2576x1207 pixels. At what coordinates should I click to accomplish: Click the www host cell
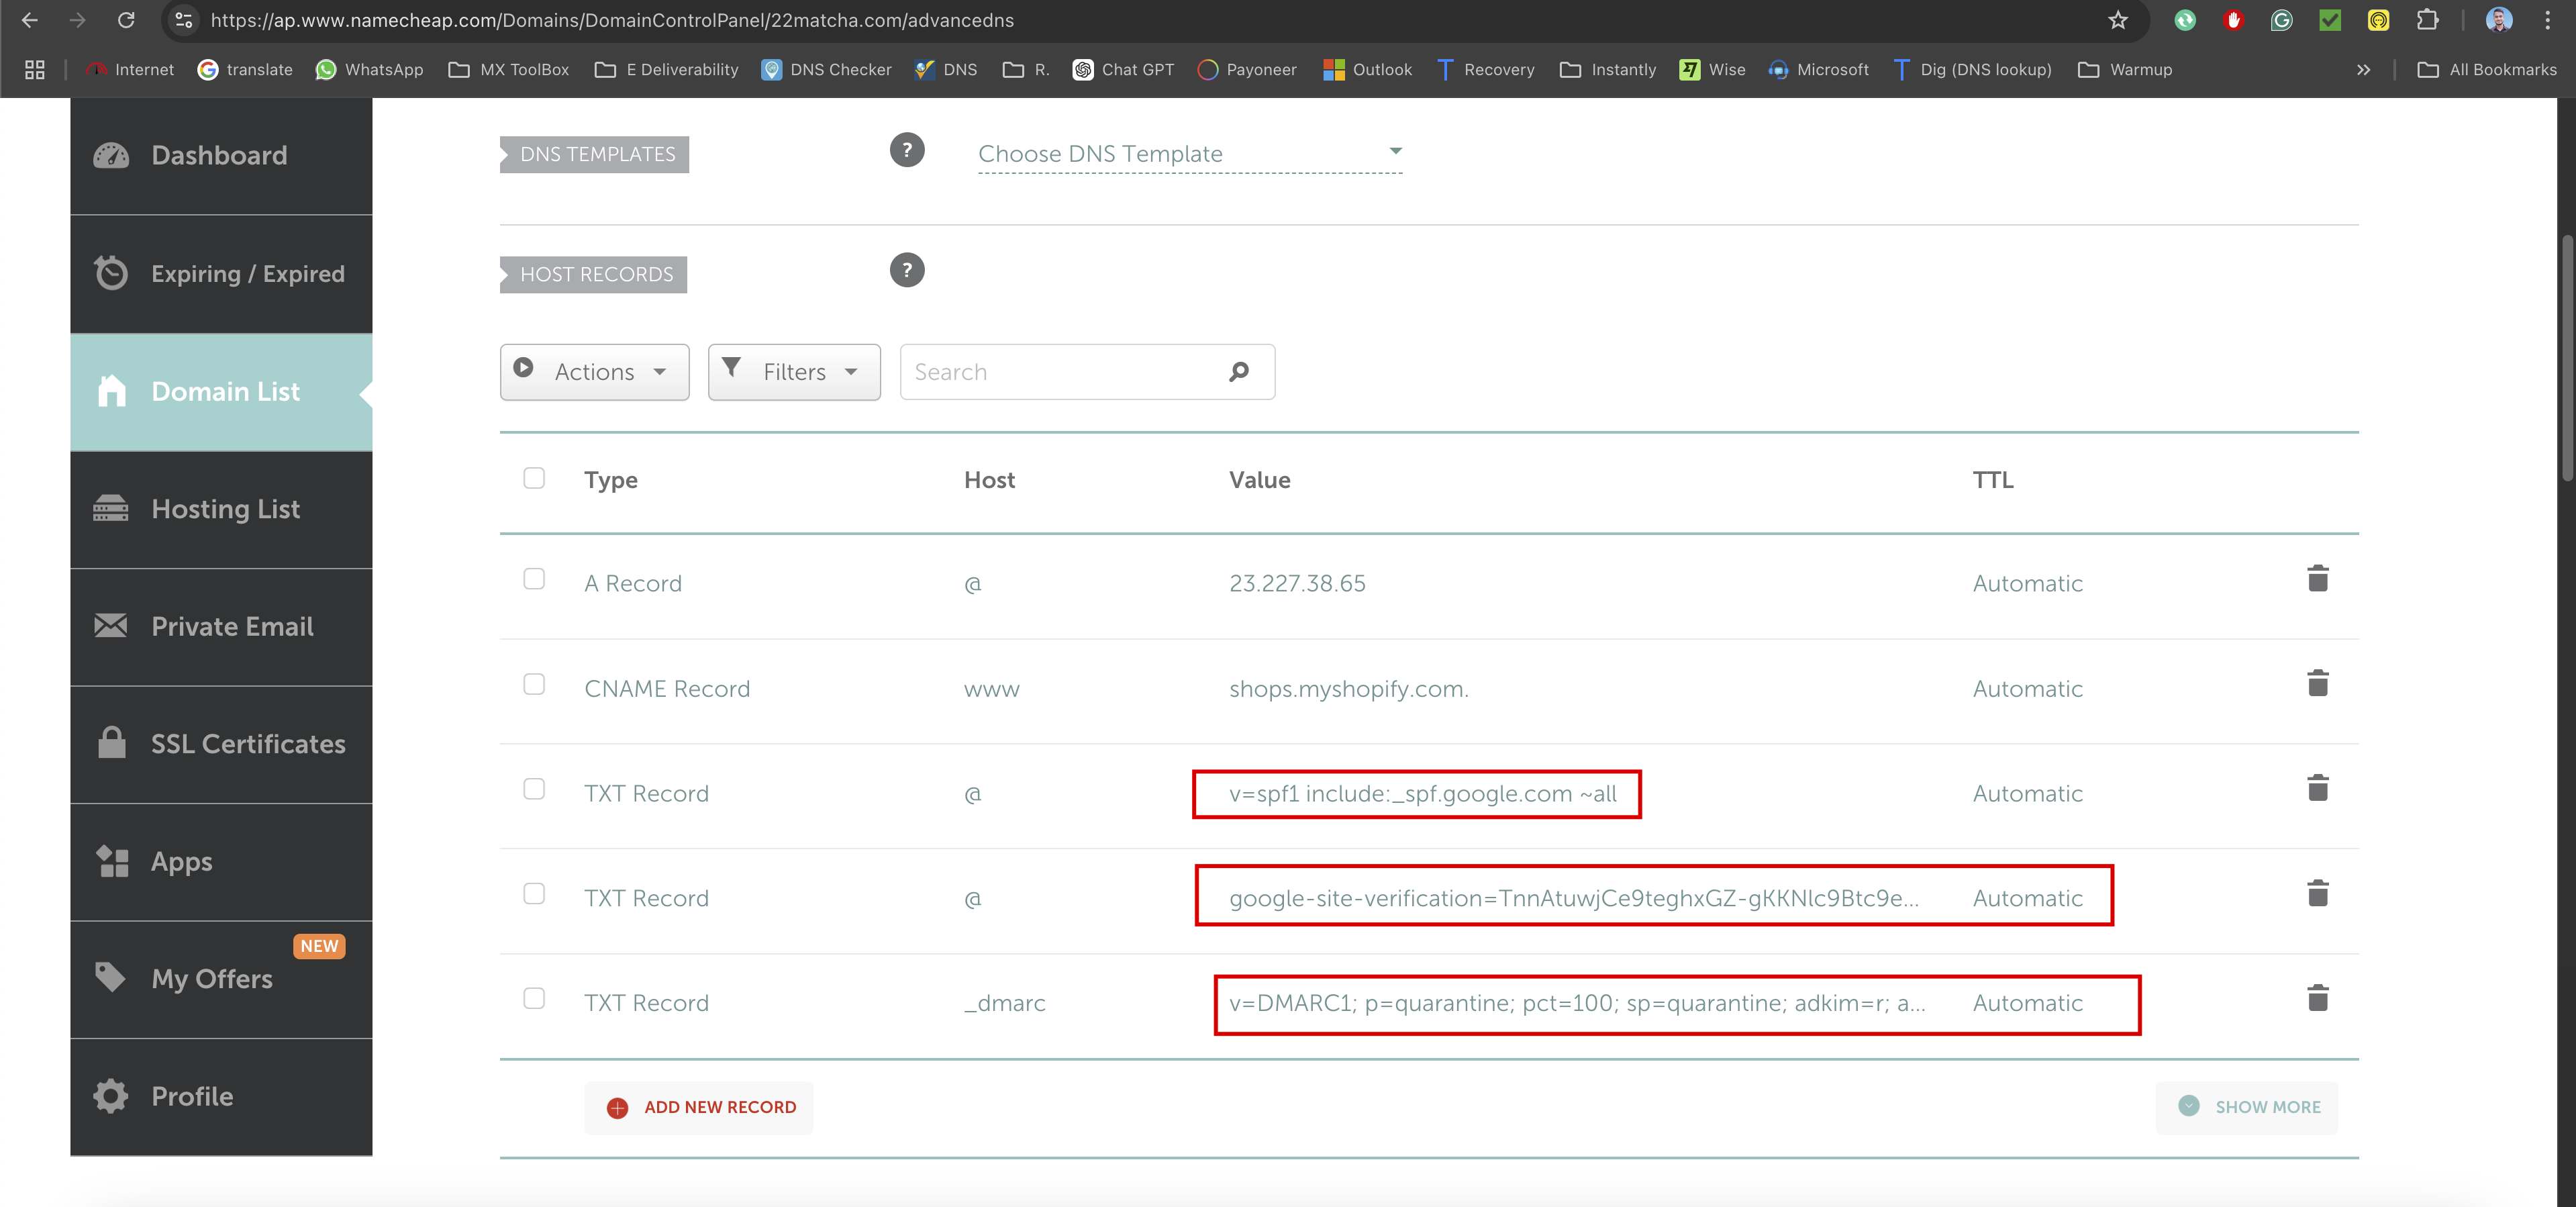(x=991, y=689)
